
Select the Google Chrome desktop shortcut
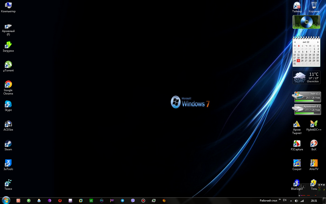tap(8, 88)
